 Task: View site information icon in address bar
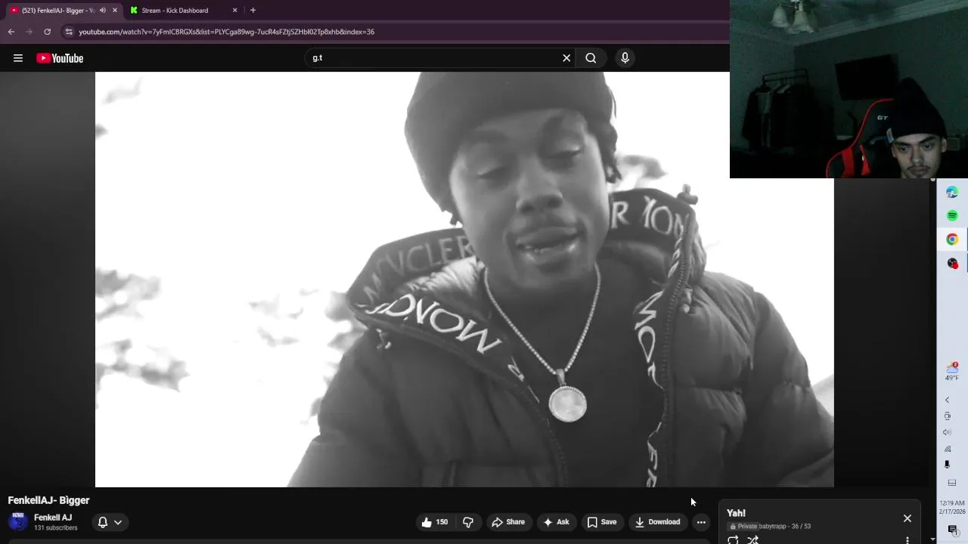pyautogui.click(x=69, y=32)
